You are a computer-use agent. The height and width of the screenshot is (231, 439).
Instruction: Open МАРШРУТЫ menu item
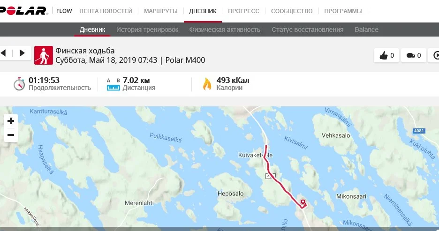[161, 11]
